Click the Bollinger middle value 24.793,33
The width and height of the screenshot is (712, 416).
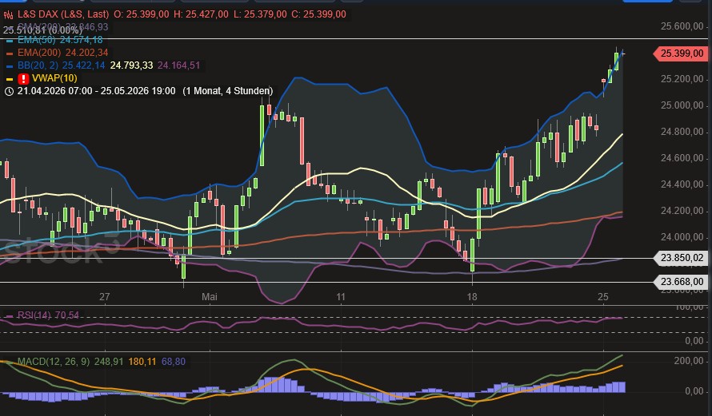click(132, 65)
